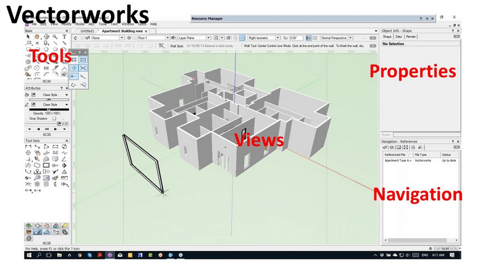Select the Flyover tool in Basic palette
Image resolution: width=481 pixels, height=267 pixels.
[x=47, y=37]
